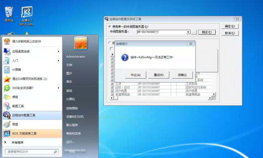Open 便笺 sticky notes
Screen dimensions: 263x158
[32, 97]
